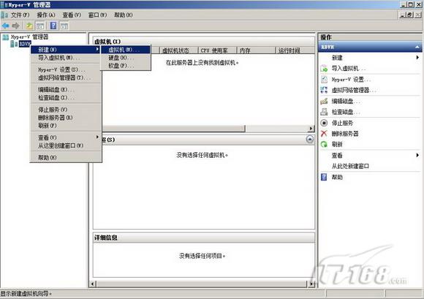Select 从这里创建窗口(W) in context menu

click(x=65, y=145)
